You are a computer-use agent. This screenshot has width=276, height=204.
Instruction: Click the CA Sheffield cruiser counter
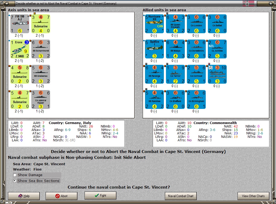[x=175, y=99]
